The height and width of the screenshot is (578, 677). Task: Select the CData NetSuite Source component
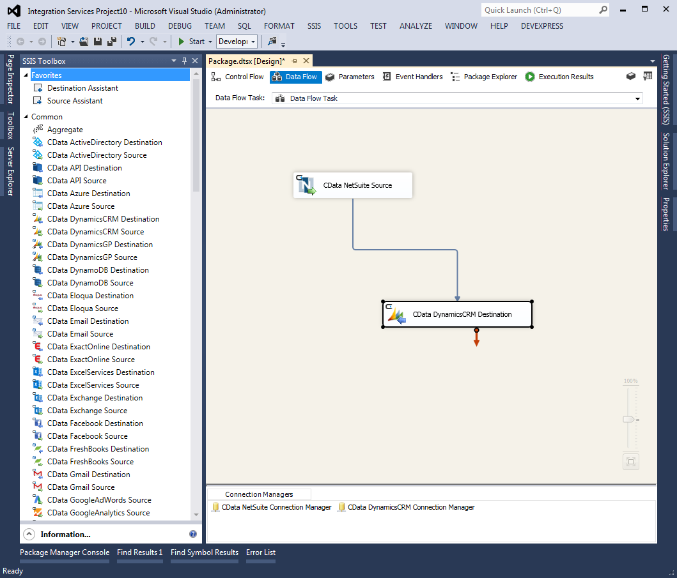(x=352, y=185)
